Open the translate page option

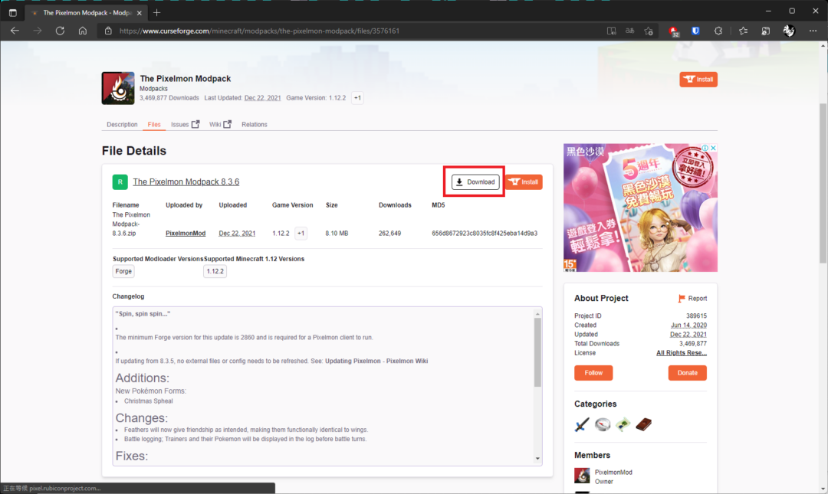pos(630,31)
